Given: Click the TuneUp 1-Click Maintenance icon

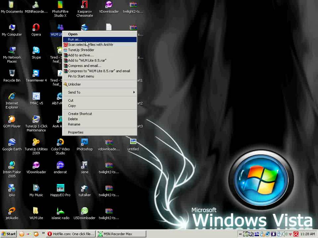Looking at the screenshot, I should pos(36,124).
